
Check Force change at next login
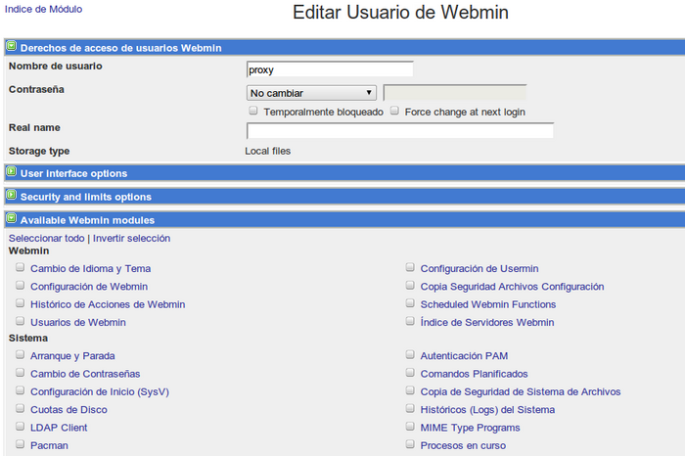[x=394, y=111]
